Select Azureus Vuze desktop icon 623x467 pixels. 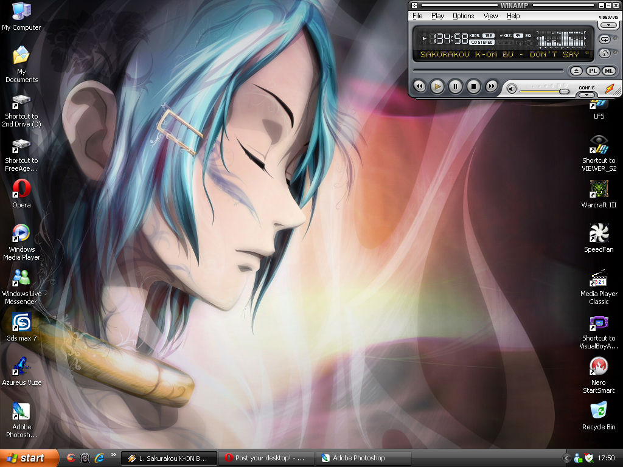coord(21,366)
